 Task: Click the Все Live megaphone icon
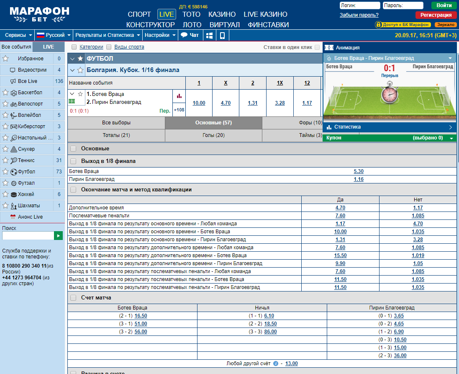pos(13,82)
